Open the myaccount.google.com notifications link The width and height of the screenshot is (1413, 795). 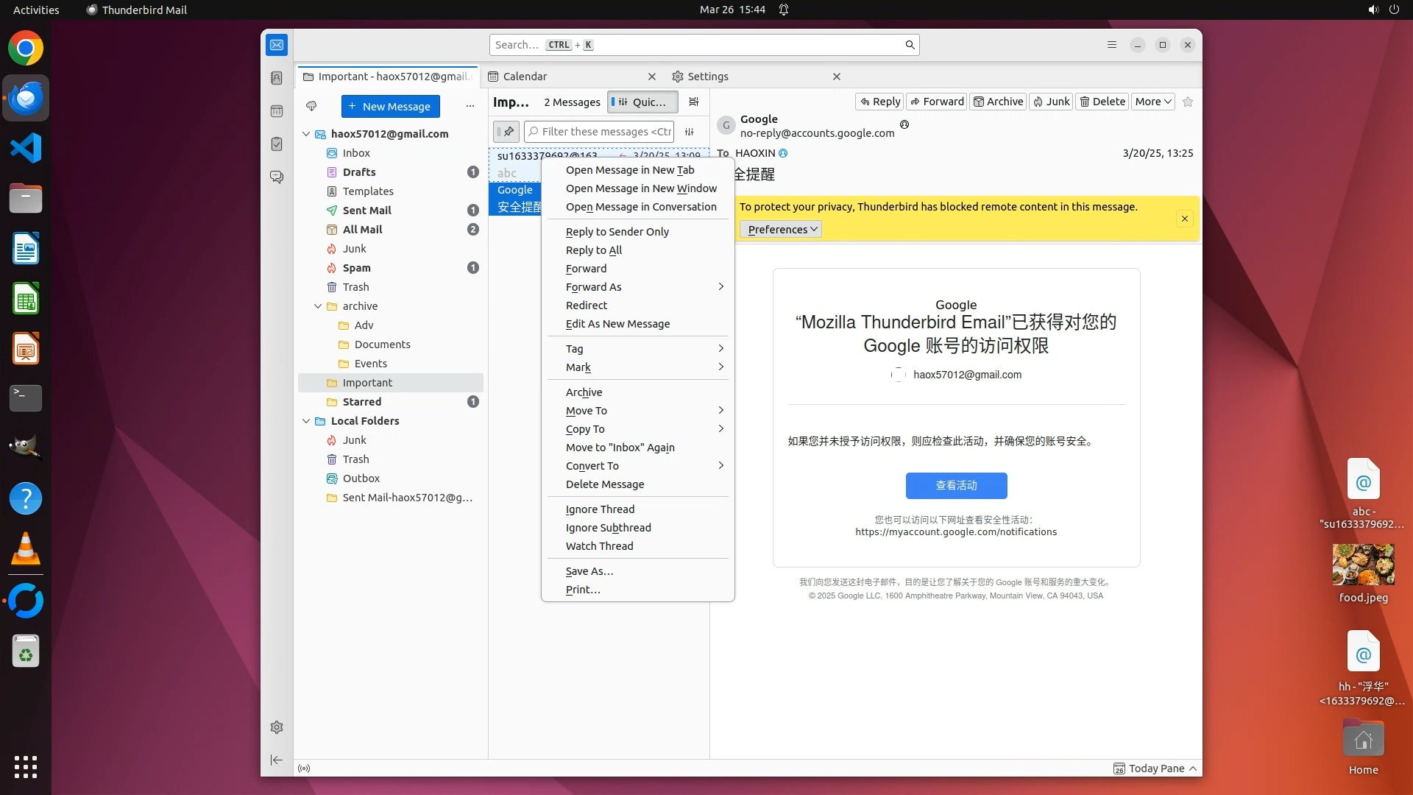955,532
